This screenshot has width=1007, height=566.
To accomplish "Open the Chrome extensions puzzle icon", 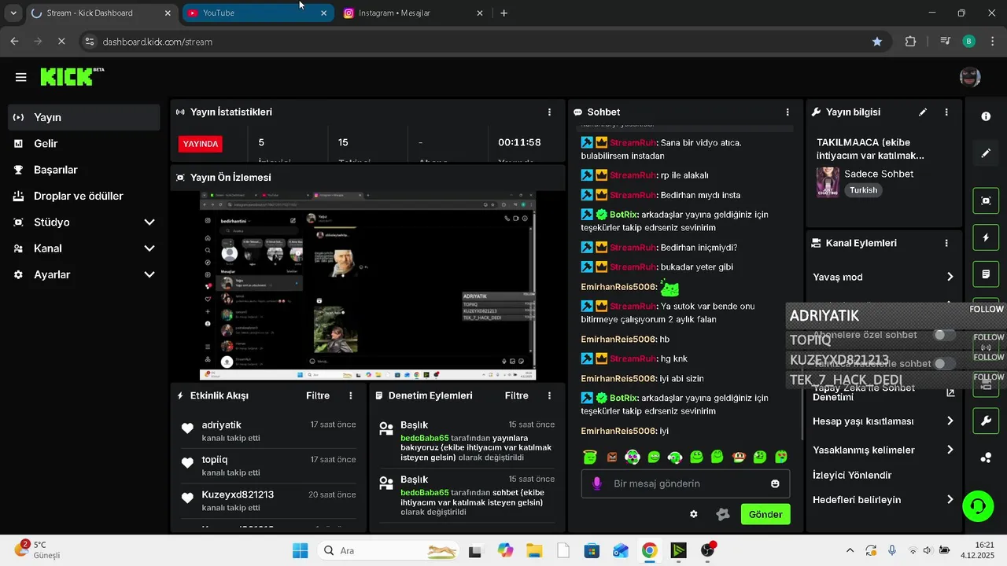I will pyautogui.click(x=910, y=42).
